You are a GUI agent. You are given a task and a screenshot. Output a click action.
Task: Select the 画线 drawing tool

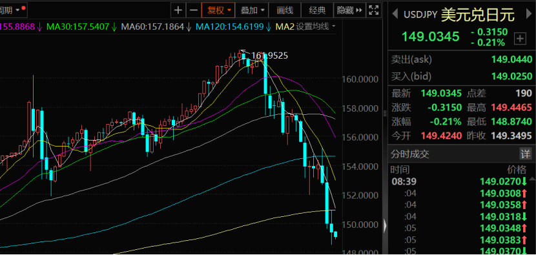pyautogui.click(x=285, y=10)
